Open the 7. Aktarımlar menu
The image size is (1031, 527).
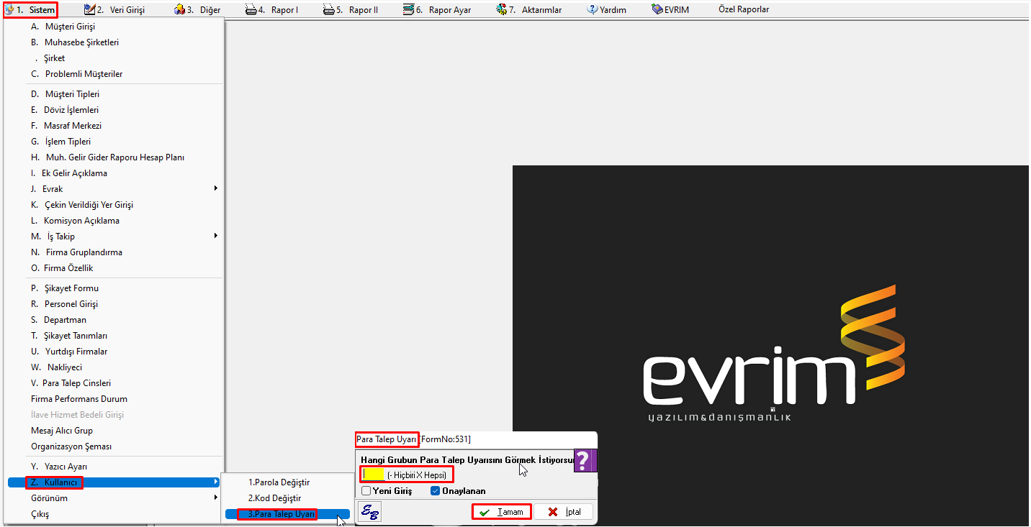pos(528,10)
